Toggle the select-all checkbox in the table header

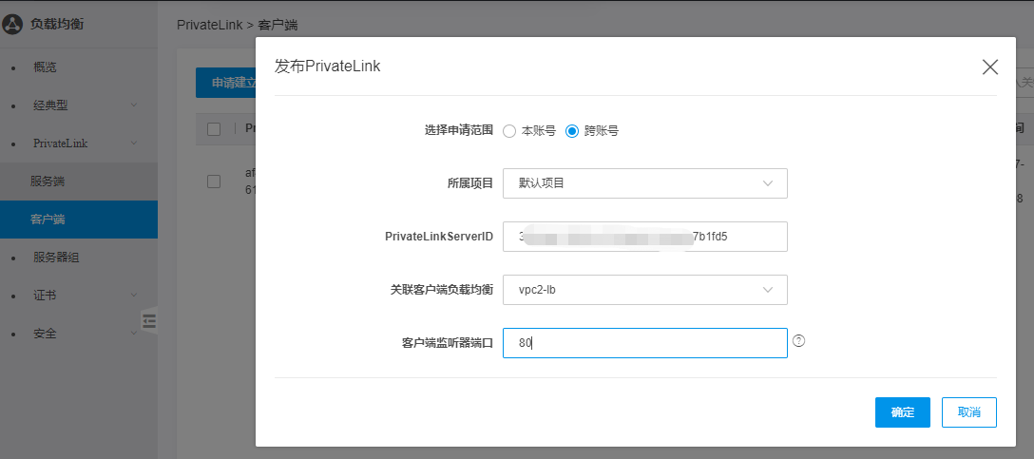coord(214,129)
